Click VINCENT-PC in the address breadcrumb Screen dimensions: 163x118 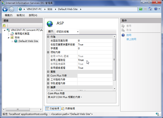34,9
